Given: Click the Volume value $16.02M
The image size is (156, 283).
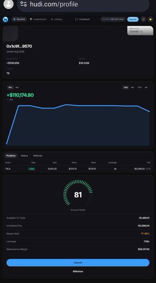Looking at the screenshot, I should 84,63.
